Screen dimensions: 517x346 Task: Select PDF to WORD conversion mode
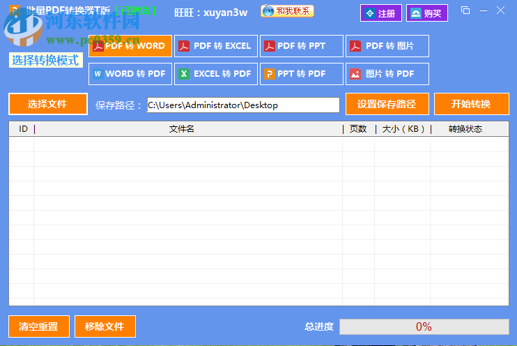(130, 46)
